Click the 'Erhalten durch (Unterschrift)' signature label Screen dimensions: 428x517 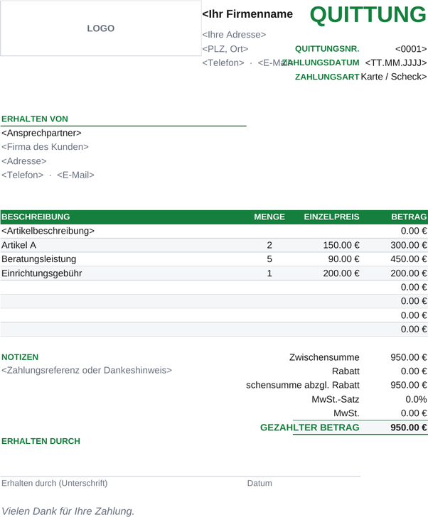[55, 484]
